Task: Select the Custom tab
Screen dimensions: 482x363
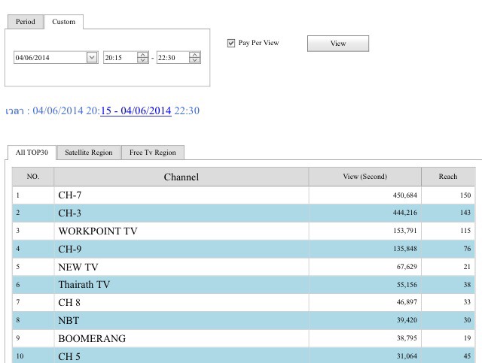Action: click(63, 22)
